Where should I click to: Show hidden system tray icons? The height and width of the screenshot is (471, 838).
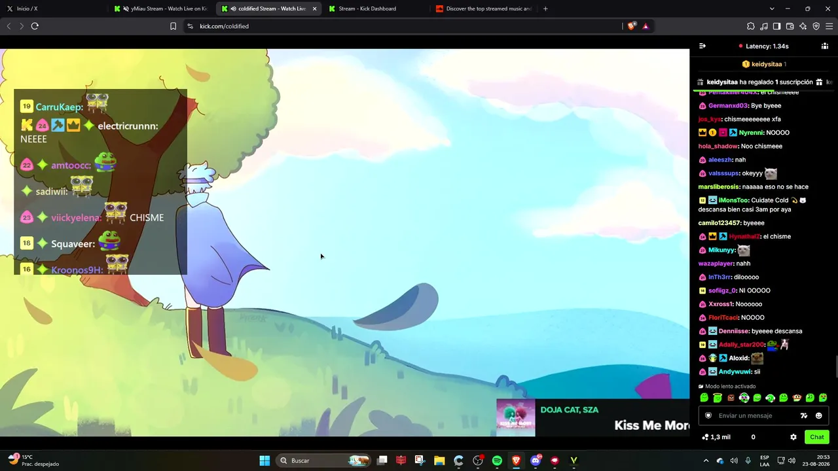coord(706,461)
